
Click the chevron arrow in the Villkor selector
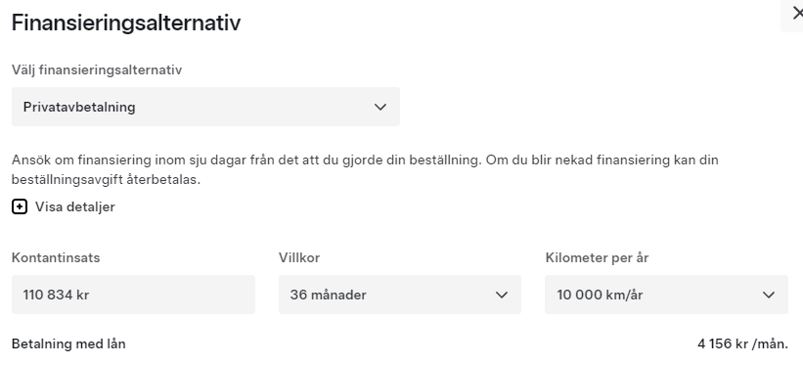coord(502,295)
